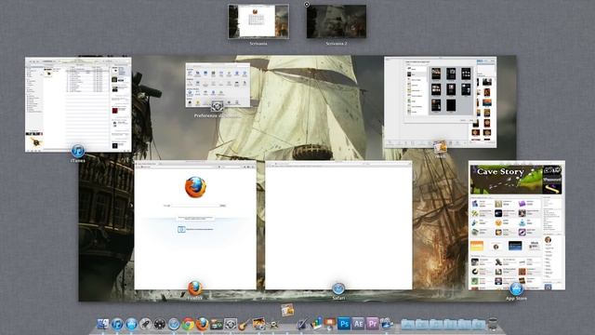Image resolution: width=595 pixels, height=335 pixels.
Task: Open System Preferences gear in Dock
Action: click(x=231, y=324)
